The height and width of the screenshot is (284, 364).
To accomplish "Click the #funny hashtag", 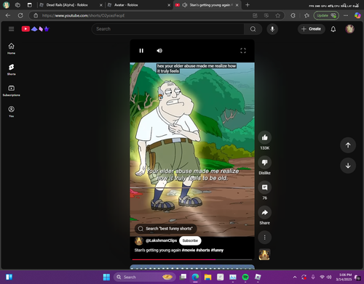I will click(217, 250).
